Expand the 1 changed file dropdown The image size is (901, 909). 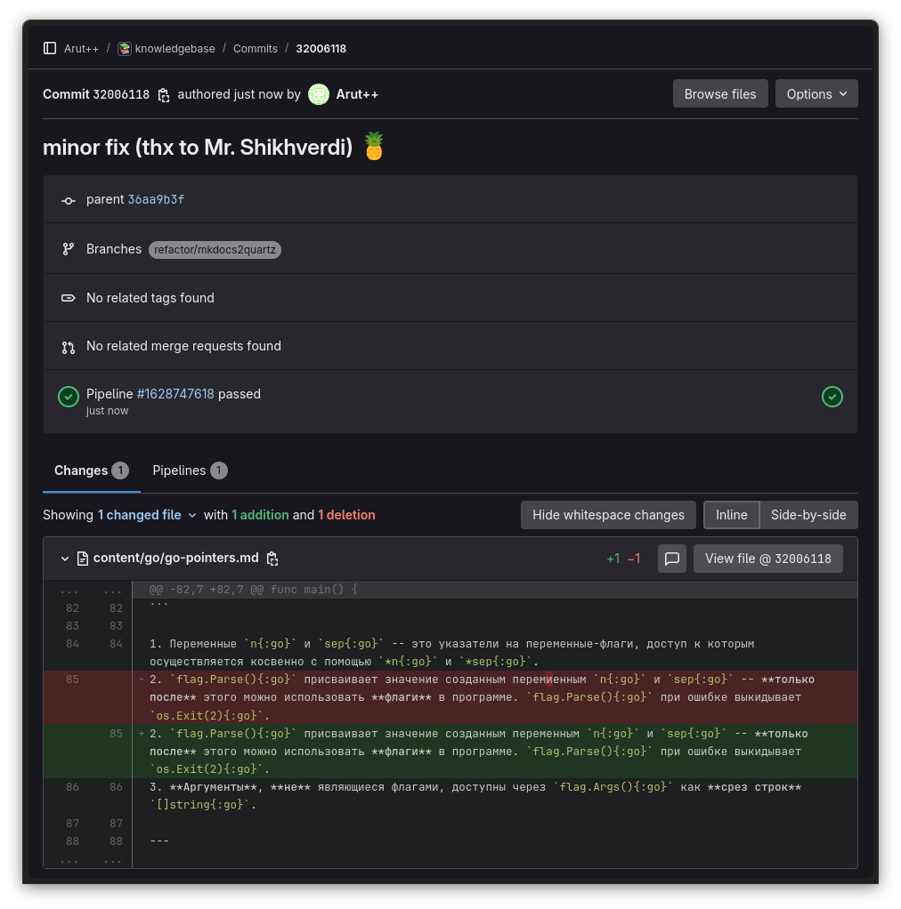point(148,515)
